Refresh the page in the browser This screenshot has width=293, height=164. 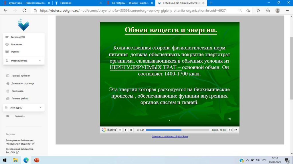[x=24, y=10]
